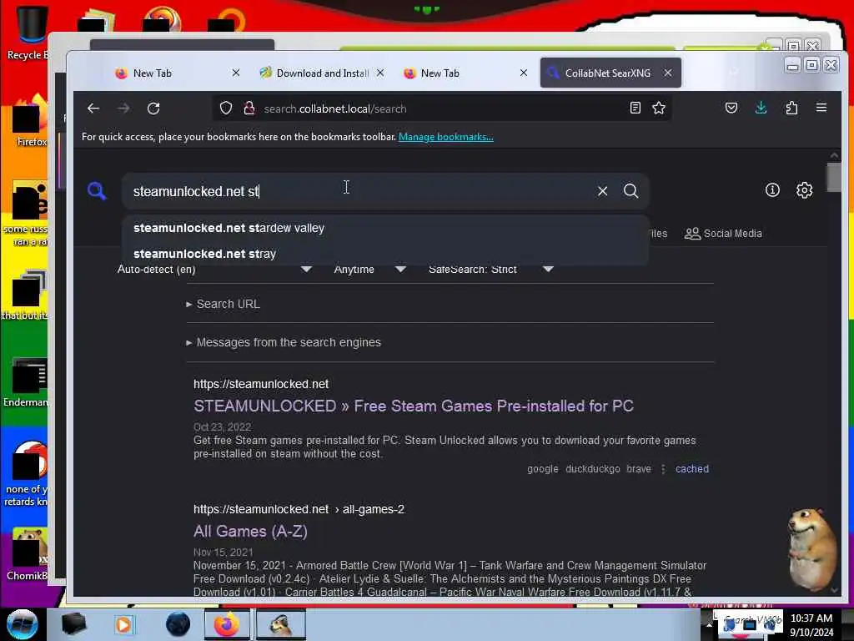Open the Anytime time range dropdown
This screenshot has height=641, width=854.
pyautogui.click(x=369, y=270)
